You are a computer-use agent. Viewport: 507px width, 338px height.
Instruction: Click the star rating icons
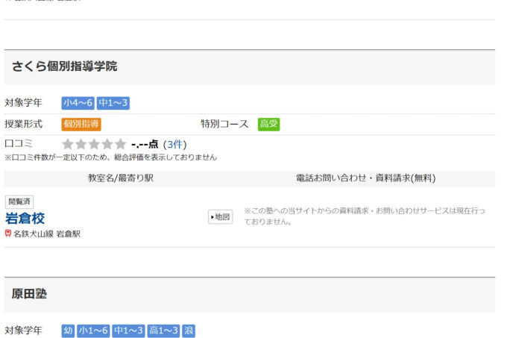click(94, 144)
